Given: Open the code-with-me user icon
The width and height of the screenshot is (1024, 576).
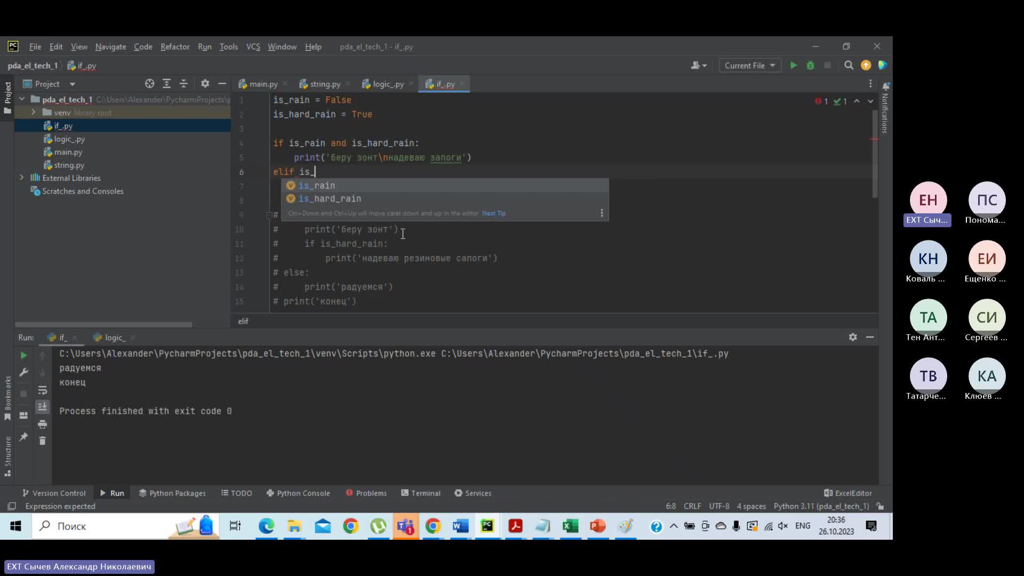Looking at the screenshot, I should pos(698,65).
